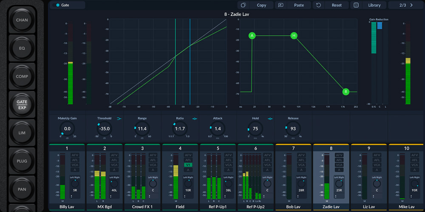
Task: Click Zadie Lav pan knob showing 25R
Action: click(x=339, y=184)
